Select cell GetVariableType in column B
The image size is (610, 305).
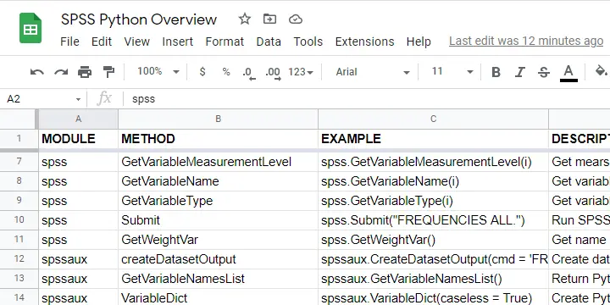[x=218, y=201]
